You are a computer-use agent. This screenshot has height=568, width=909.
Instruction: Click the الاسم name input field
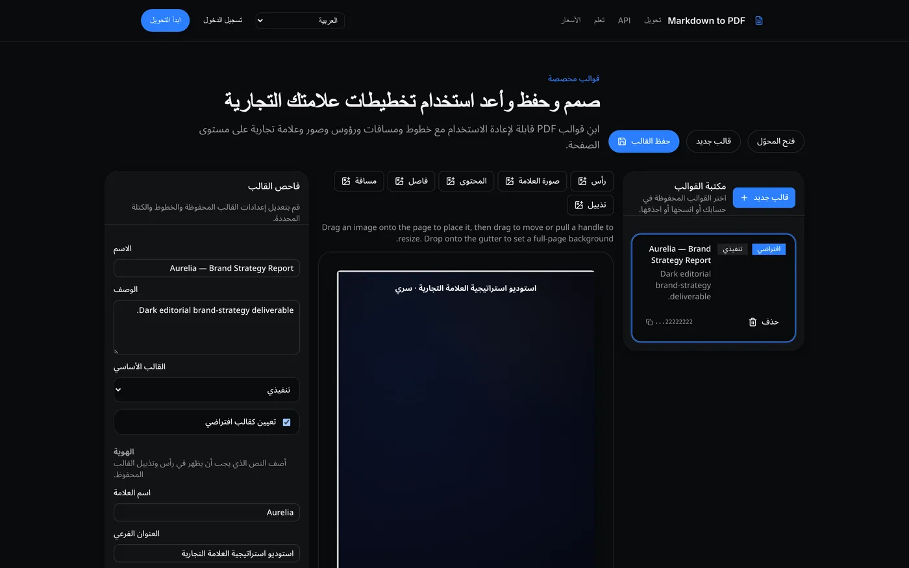coord(206,268)
